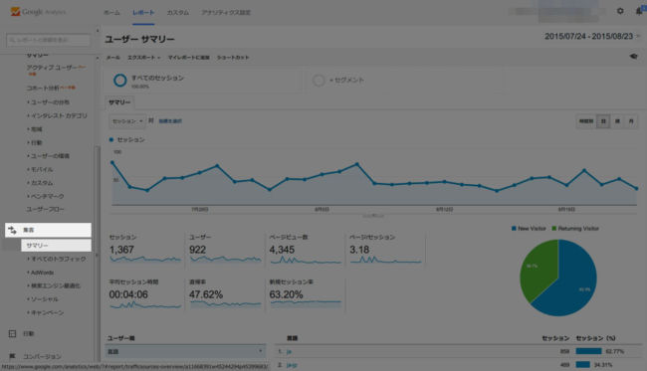The width and height of the screenshot is (647, 371).
Task: Open the エクスポート export dropdown
Action: pyautogui.click(x=143, y=58)
